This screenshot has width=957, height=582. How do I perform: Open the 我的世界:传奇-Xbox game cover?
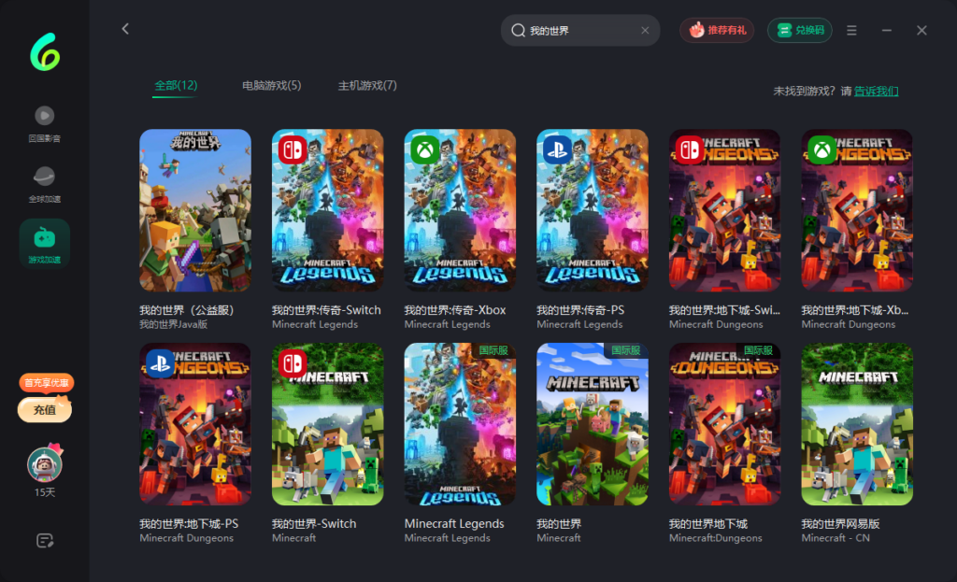[x=460, y=210]
